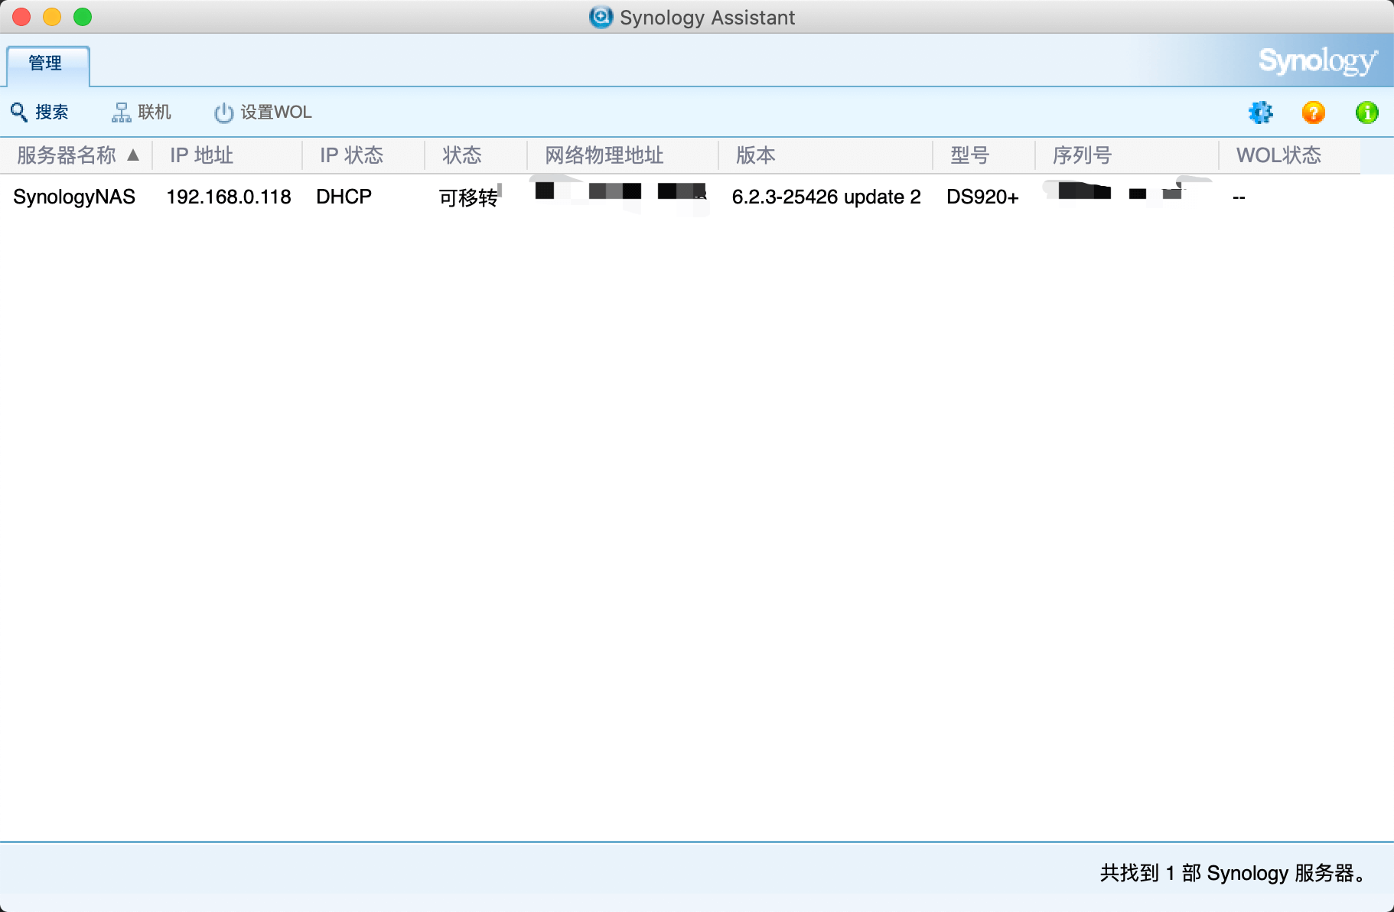Viewport: 1394px width, 912px height.
Task: Click version 6.2.3-25426 update 2
Action: tap(826, 197)
